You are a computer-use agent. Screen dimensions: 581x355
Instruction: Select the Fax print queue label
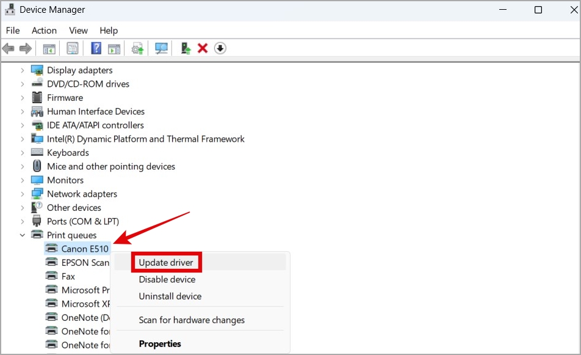pos(68,276)
